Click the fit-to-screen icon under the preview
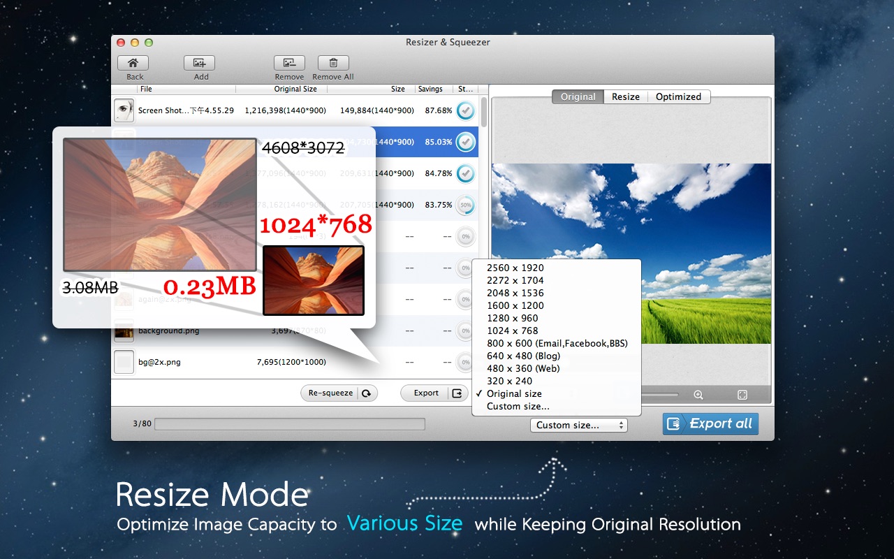This screenshot has width=894, height=559. click(742, 395)
